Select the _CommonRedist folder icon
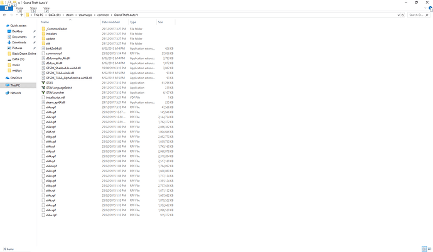This screenshot has width=433, height=252. 43,29
